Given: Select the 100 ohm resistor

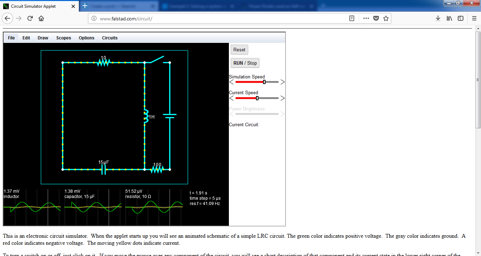Looking at the screenshot, I should click(x=157, y=169).
